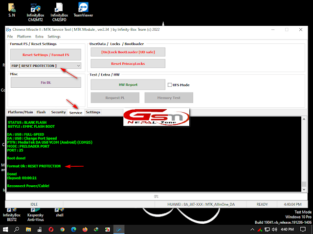Click HUAWEI : 8A_JAT-XXX status bar entry
313x234 pixels.
click(x=201, y=204)
